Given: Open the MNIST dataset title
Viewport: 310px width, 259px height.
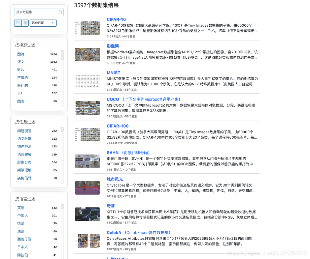Looking at the screenshot, I should (113, 73).
